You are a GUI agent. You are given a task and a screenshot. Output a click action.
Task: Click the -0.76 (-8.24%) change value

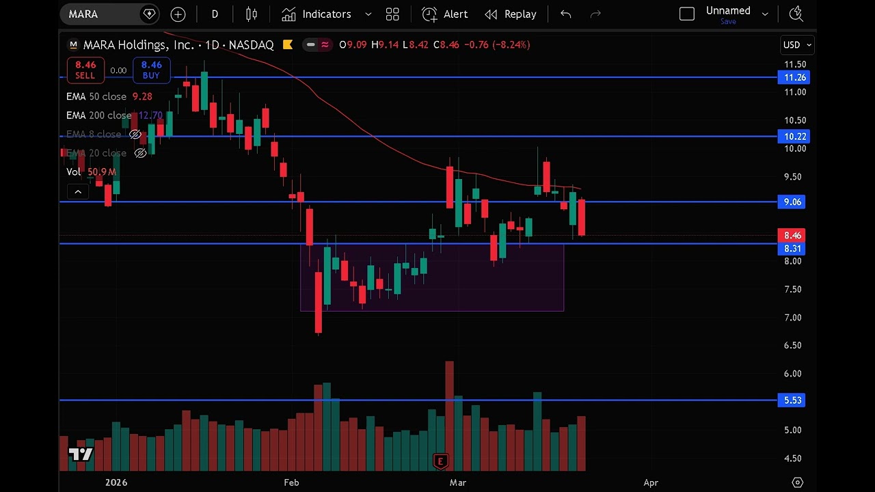[497, 44]
